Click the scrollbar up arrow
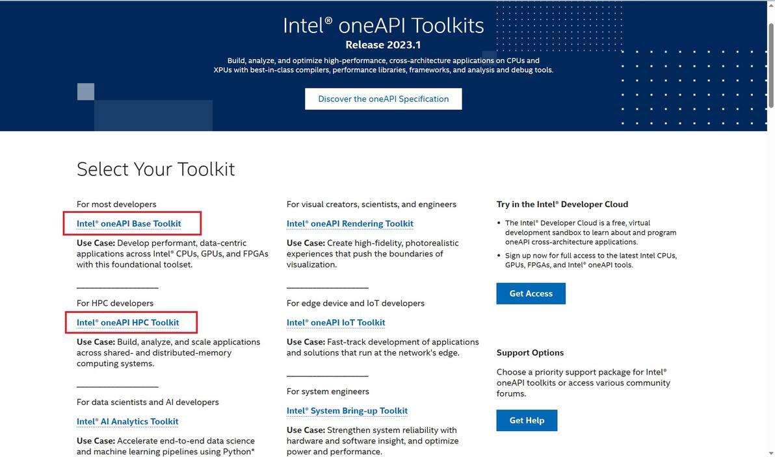 [770, 5]
